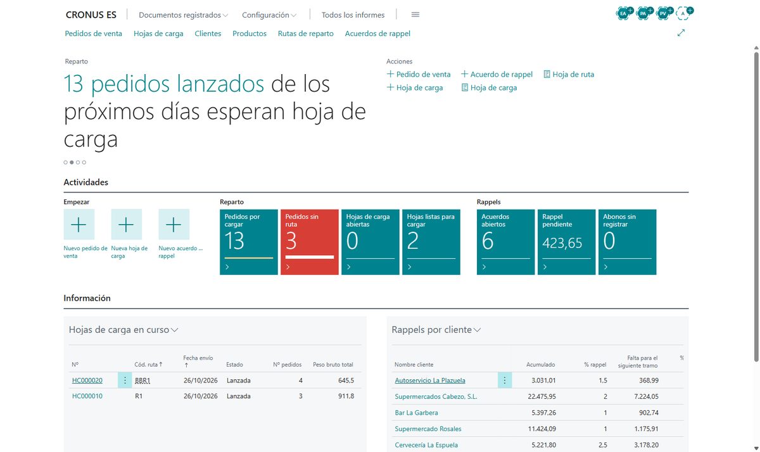The image size is (760, 452).
Task: Open the red Pedidos sin ruta tile
Action: tap(310, 242)
